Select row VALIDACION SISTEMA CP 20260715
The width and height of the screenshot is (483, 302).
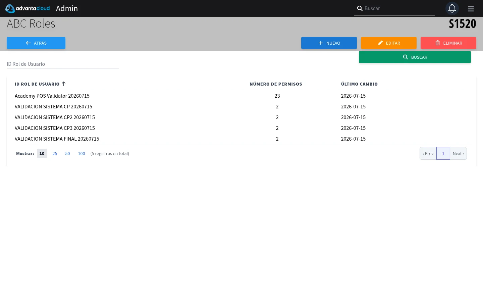coord(241,107)
